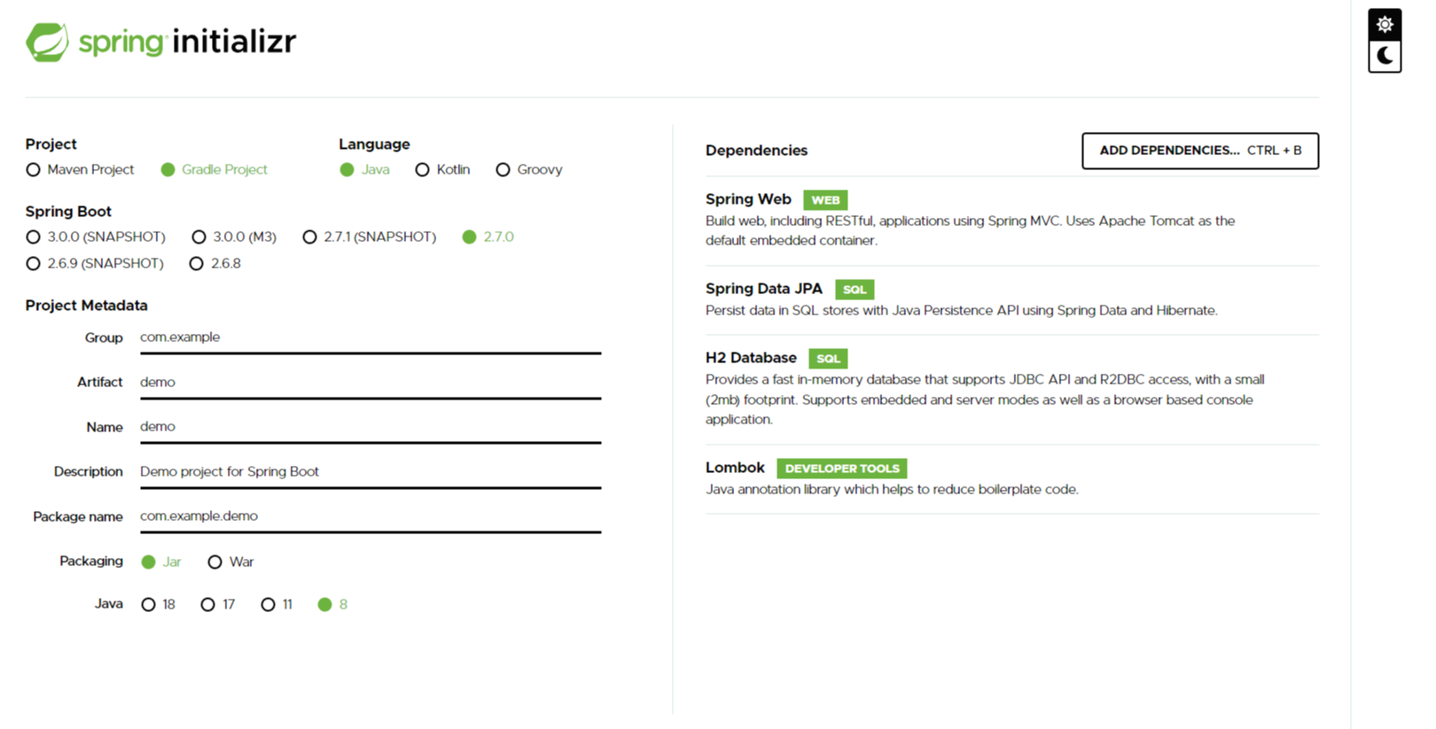Select Gradle Project radio button
This screenshot has width=1436, height=729.
click(x=214, y=169)
